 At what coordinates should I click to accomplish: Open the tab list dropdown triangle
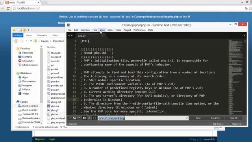point(244,35)
